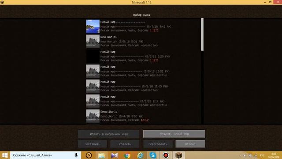This screenshot has height=159, width=282.
Task: Click the '(5/5/18 12:52 PM)' world date line
Action: [x=135, y=72]
